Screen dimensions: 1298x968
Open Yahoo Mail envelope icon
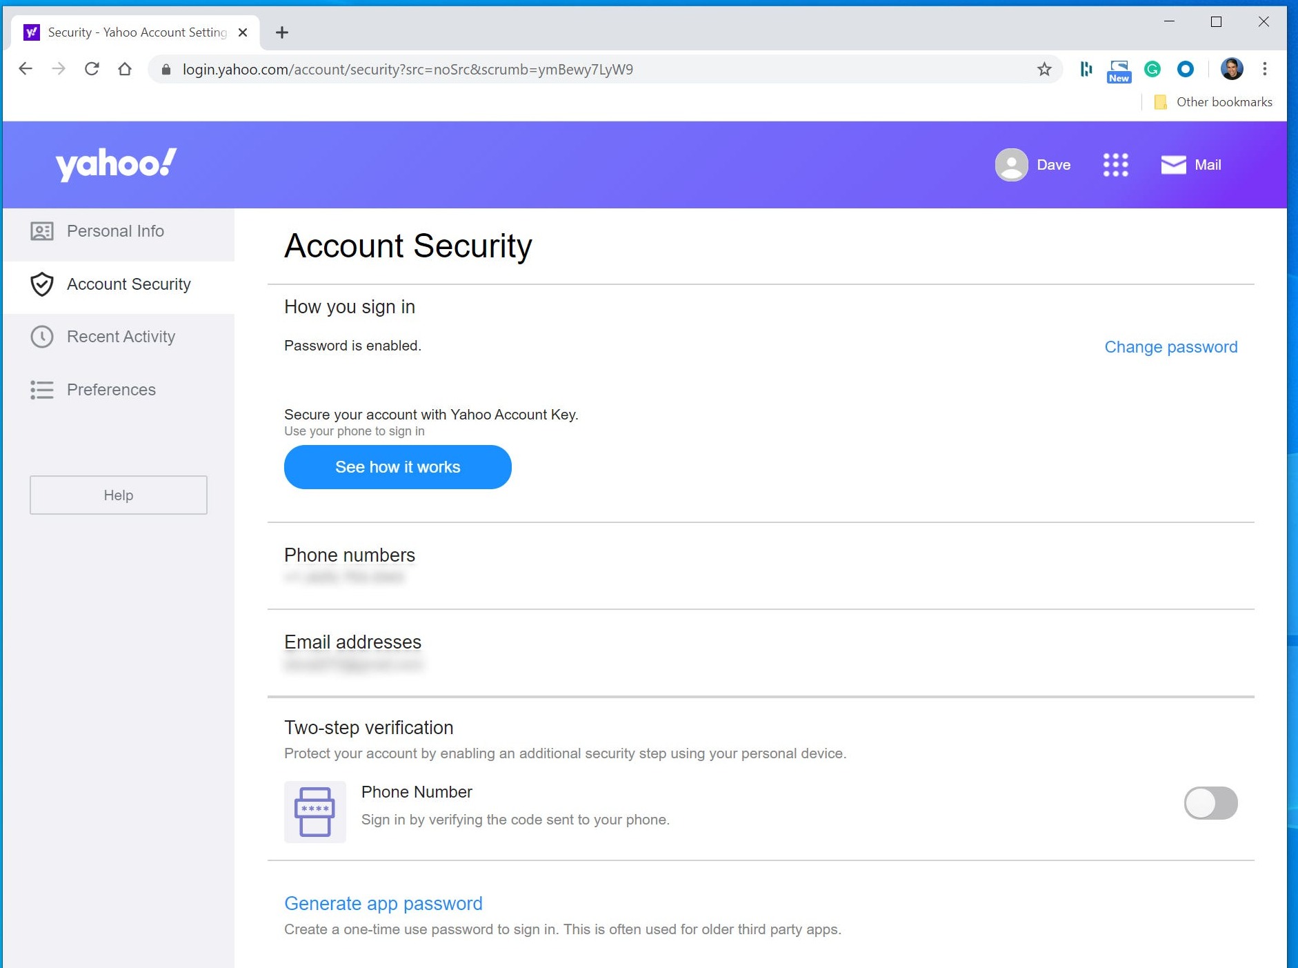tap(1173, 165)
